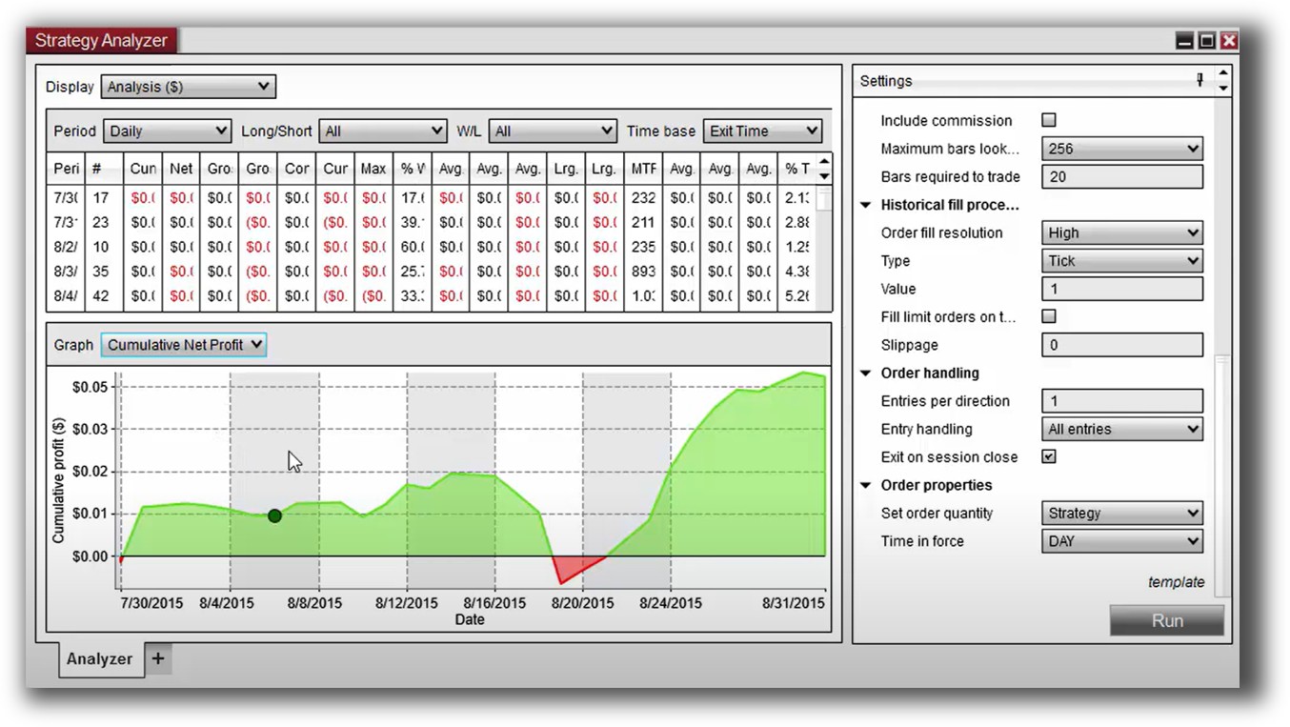Collapse the Order handling section
1290x727 pixels.
865,373
